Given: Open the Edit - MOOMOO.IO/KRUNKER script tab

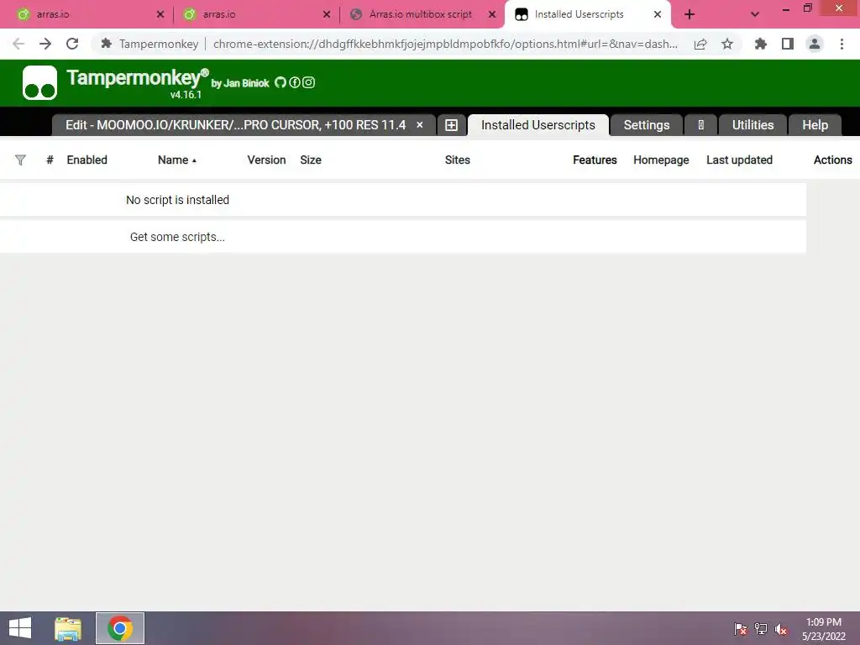Looking at the screenshot, I should (235, 125).
